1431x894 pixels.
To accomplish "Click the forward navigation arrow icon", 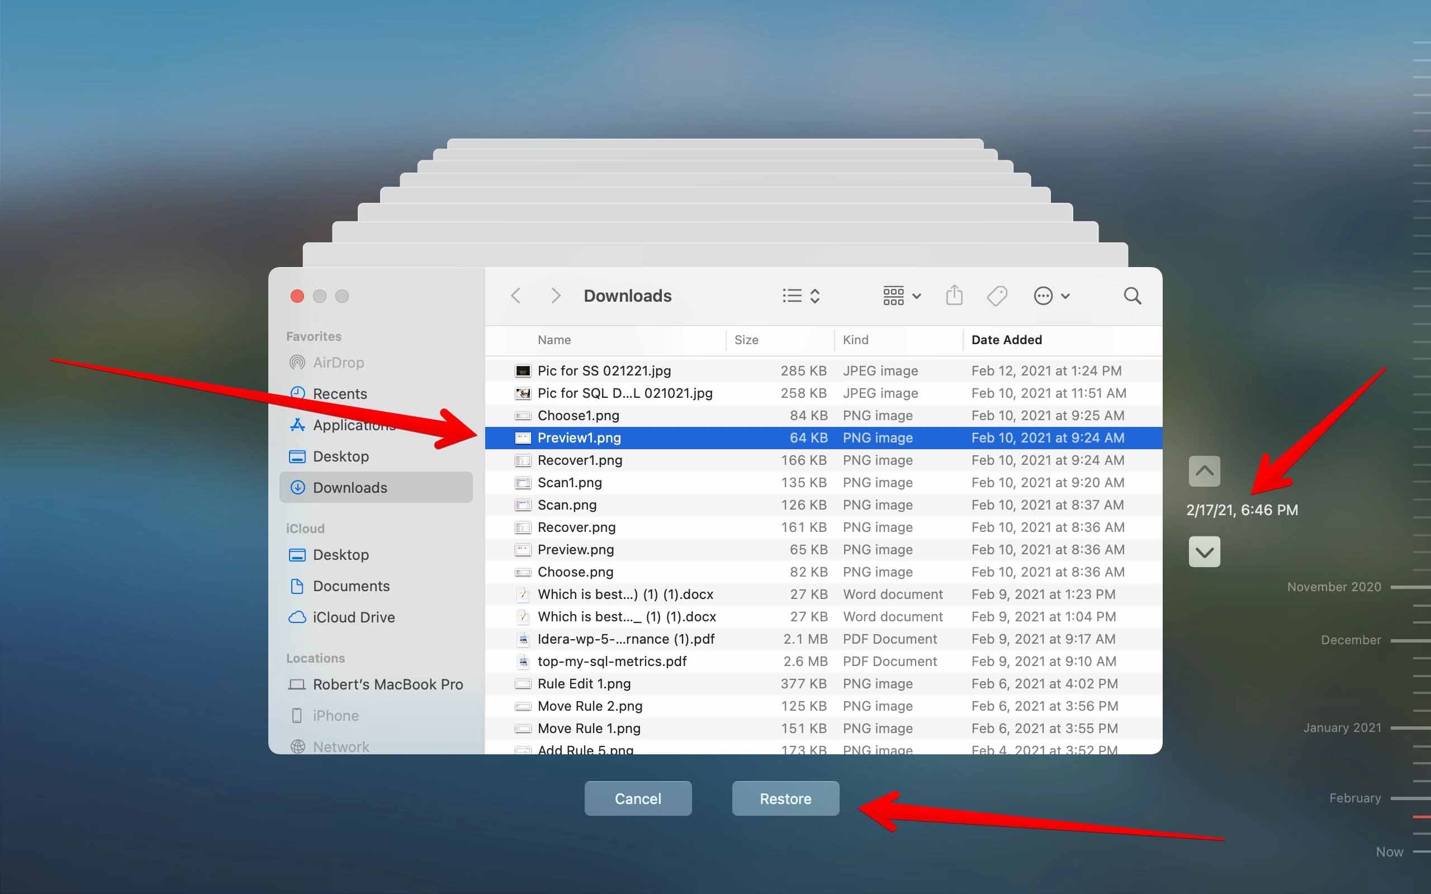I will click(555, 296).
